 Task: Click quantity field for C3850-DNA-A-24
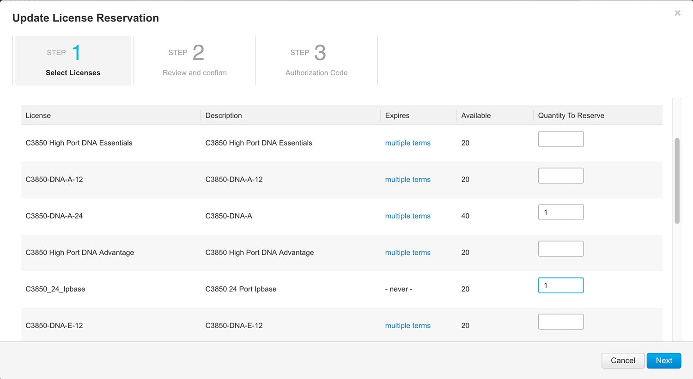[x=561, y=212]
